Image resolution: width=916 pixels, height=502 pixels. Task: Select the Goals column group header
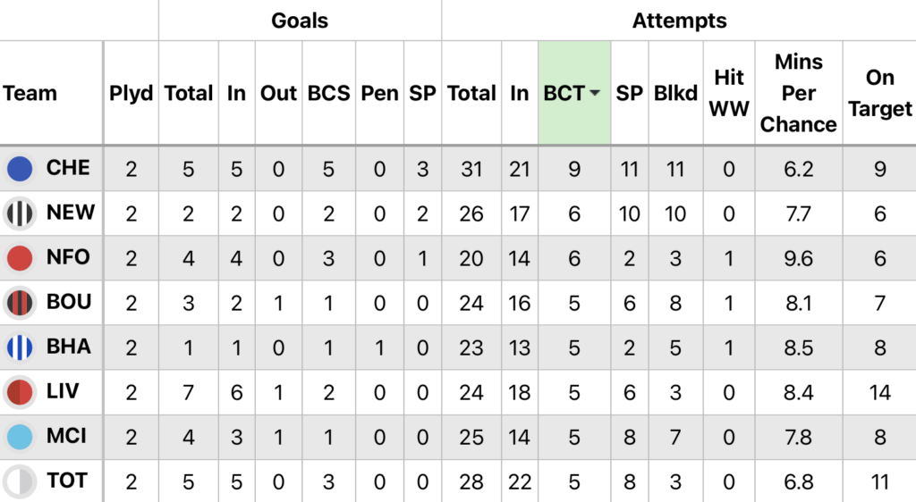click(x=300, y=21)
